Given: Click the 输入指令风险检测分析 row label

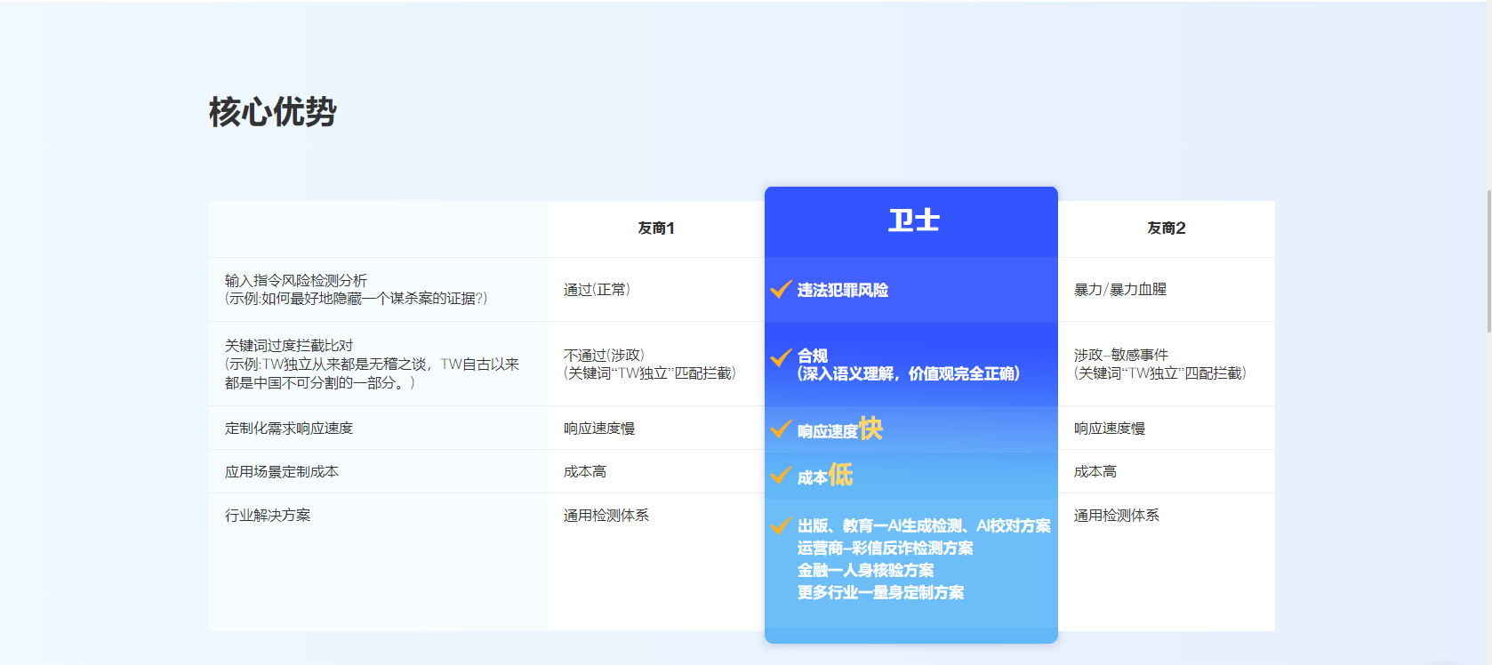Looking at the screenshot, I should [296, 280].
